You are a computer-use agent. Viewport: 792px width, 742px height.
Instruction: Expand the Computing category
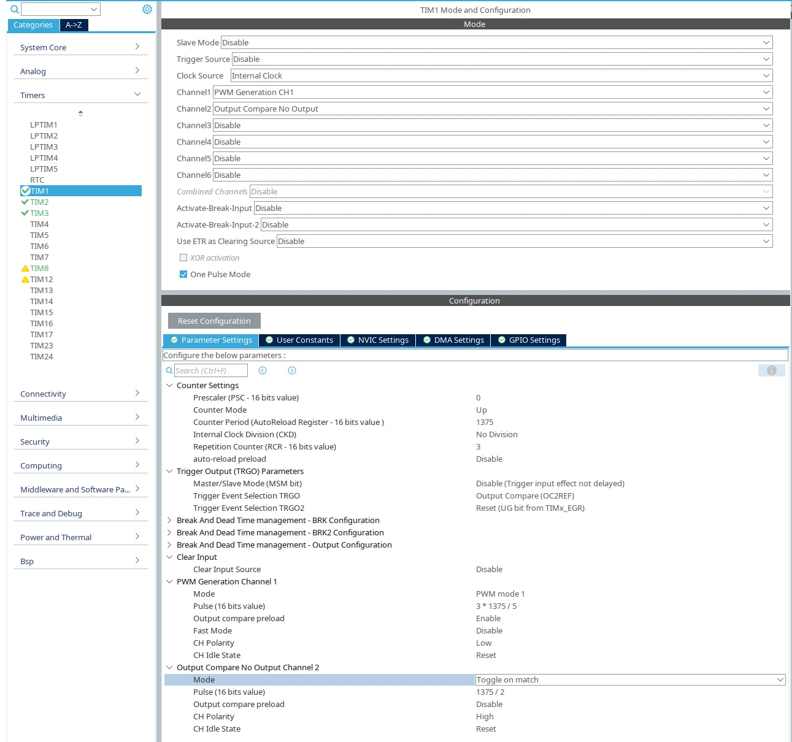click(x=80, y=465)
